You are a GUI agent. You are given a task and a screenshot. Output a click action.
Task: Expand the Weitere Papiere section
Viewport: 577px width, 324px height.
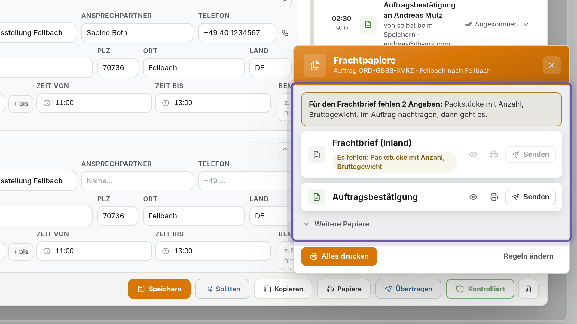click(x=336, y=224)
